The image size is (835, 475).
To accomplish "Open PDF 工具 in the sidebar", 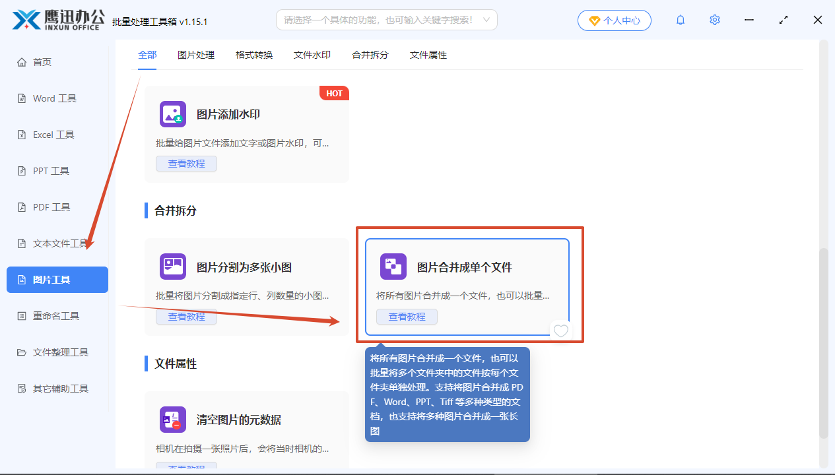I will coord(57,207).
